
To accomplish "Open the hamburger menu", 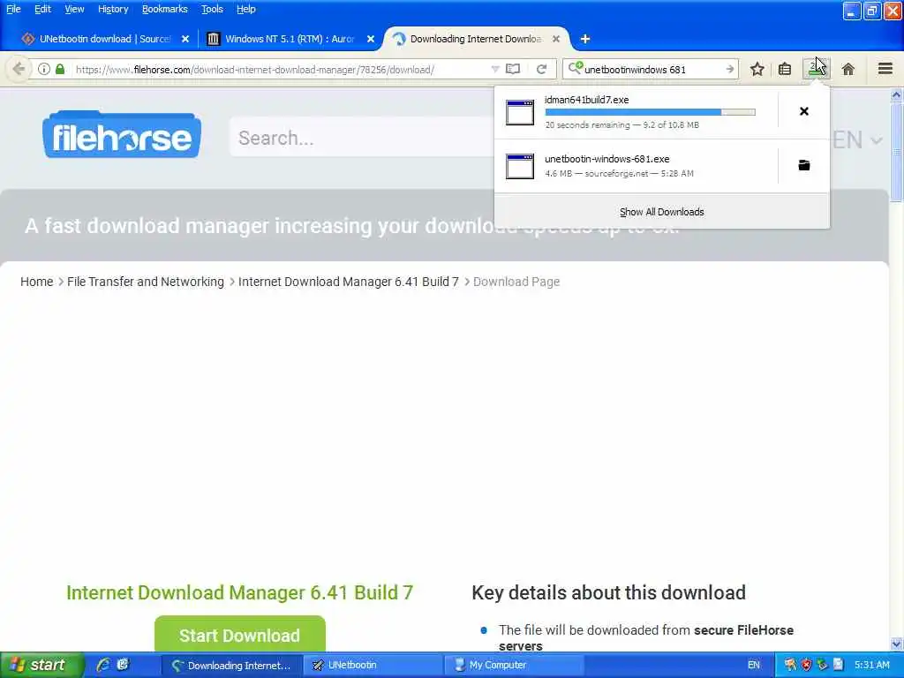I will pos(885,69).
